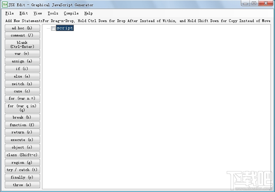
Task: Add an if (i) statement
Action: coord(22,69)
